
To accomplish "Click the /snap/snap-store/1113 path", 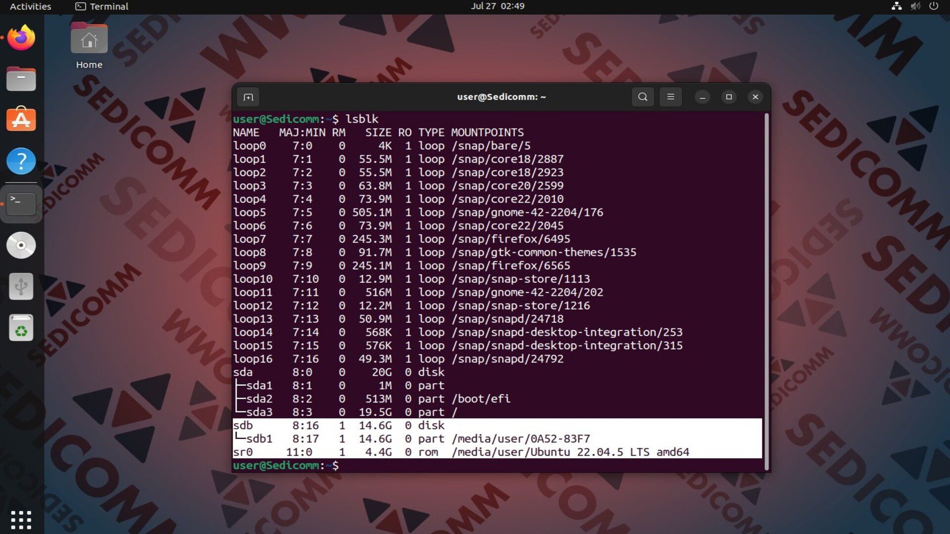I will tap(521, 279).
